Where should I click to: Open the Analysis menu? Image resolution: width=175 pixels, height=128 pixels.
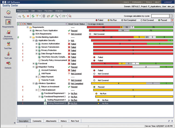(59, 11)
